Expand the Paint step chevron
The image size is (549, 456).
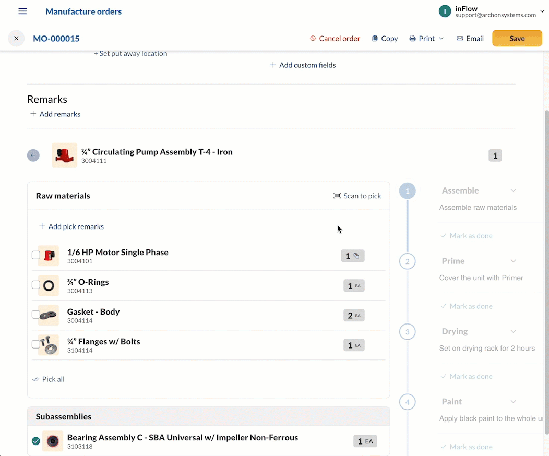point(513,401)
